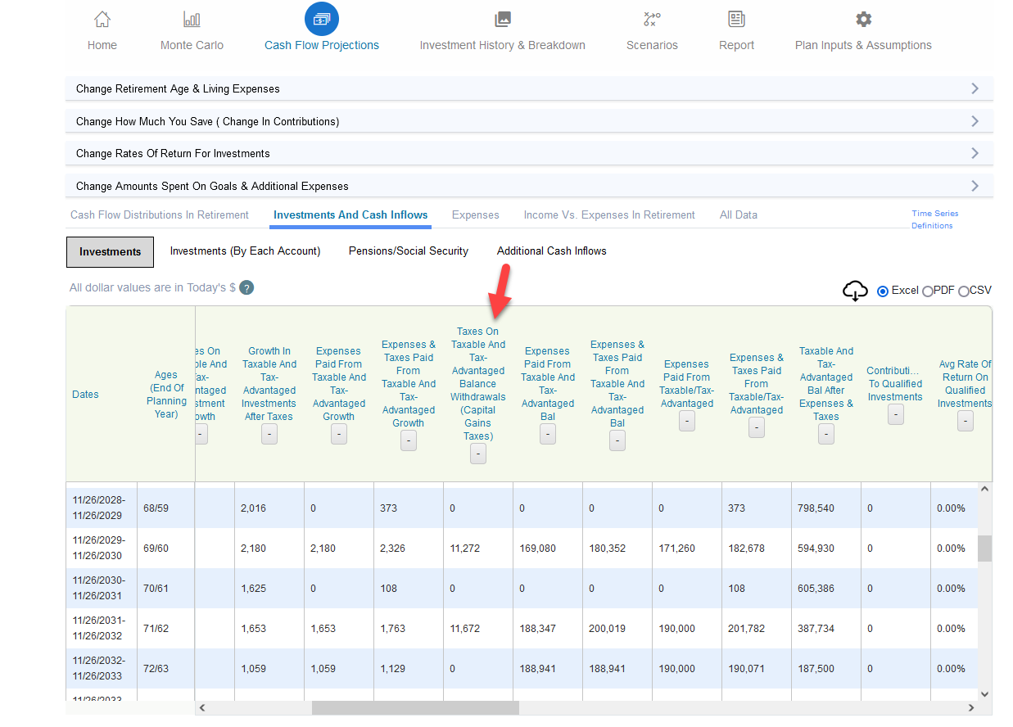The image size is (1013, 727).
Task: Open the Additional Cash Inflows sub-tab
Action: pyautogui.click(x=552, y=251)
